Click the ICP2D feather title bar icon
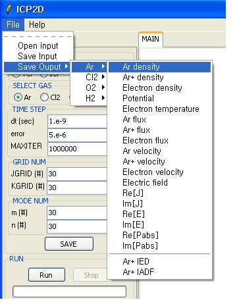 (9, 9)
